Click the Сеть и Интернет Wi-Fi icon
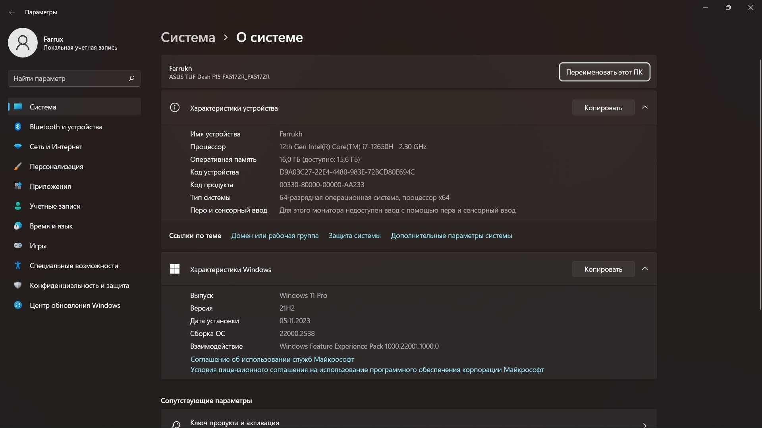Image resolution: width=762 pixels, height=428 pixels. click(18, 146)
